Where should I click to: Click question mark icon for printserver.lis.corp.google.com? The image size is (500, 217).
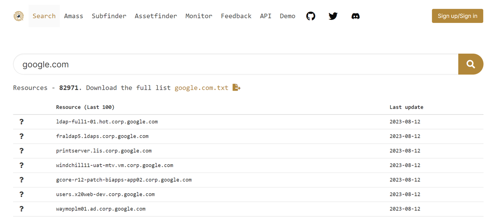coord(22,151)
